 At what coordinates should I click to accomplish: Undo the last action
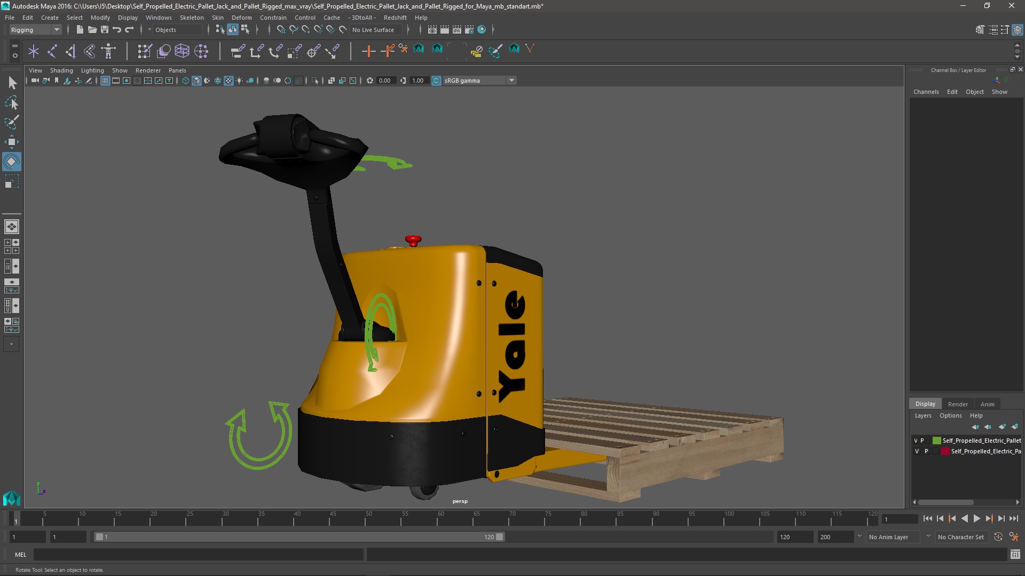117,30
